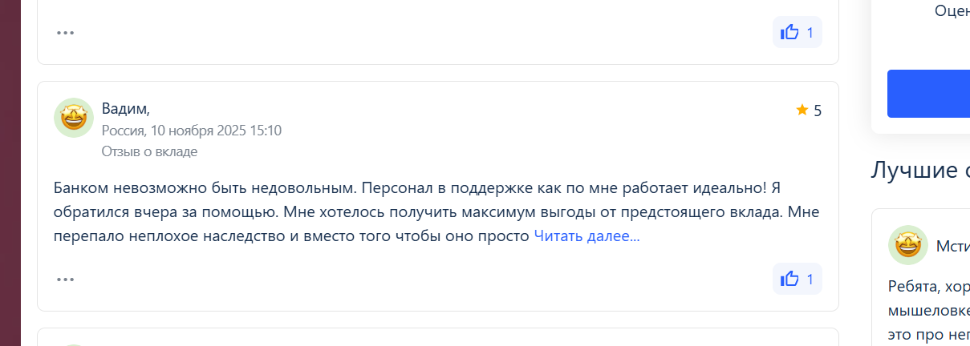Open three-dots options under Вадим's review
The image size is (970, 346).
[x=65, y=280]
